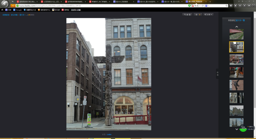Click the orange back arrow button

(13, 6)
